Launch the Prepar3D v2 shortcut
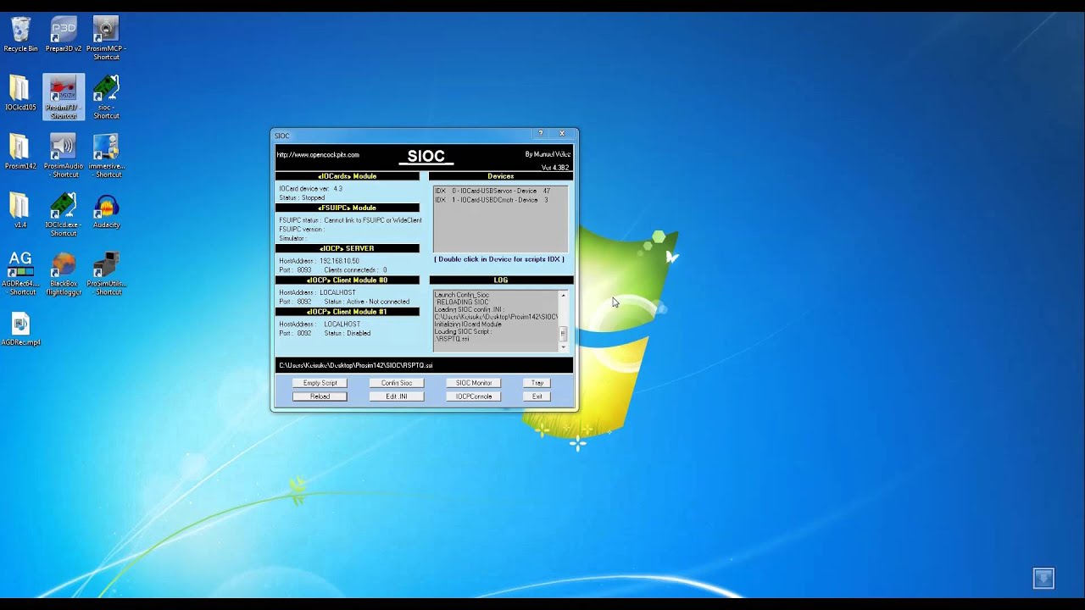Viewport: 1085px width, 610px height. 64,35
